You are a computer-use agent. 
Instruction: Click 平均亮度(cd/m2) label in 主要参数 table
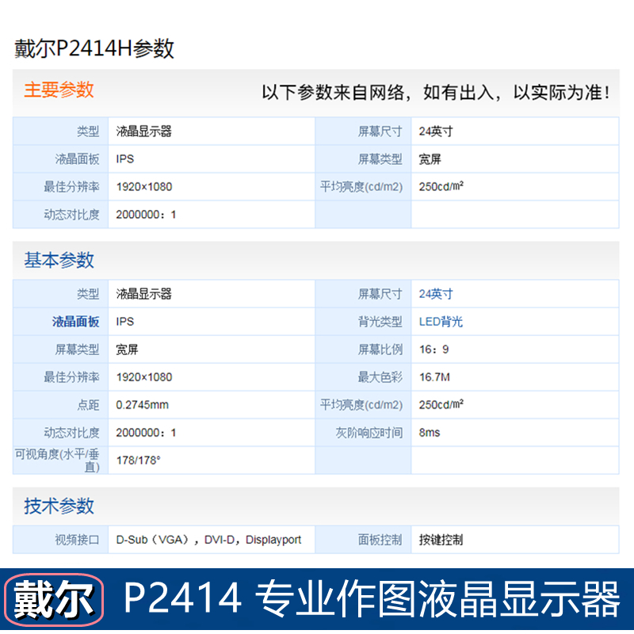(x=361, y=187)
